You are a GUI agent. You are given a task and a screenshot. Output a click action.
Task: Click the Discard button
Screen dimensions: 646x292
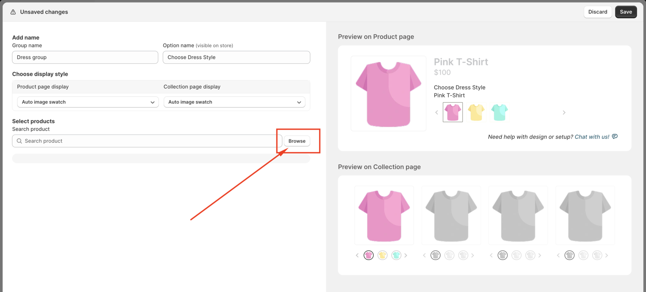(598, 12)
